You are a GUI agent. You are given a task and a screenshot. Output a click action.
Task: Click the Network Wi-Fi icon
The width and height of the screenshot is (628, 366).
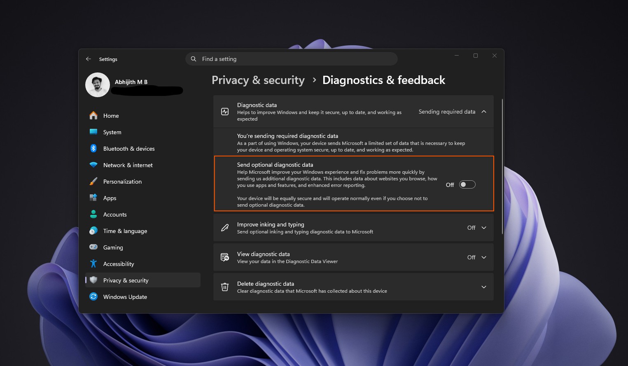[93, 165]
